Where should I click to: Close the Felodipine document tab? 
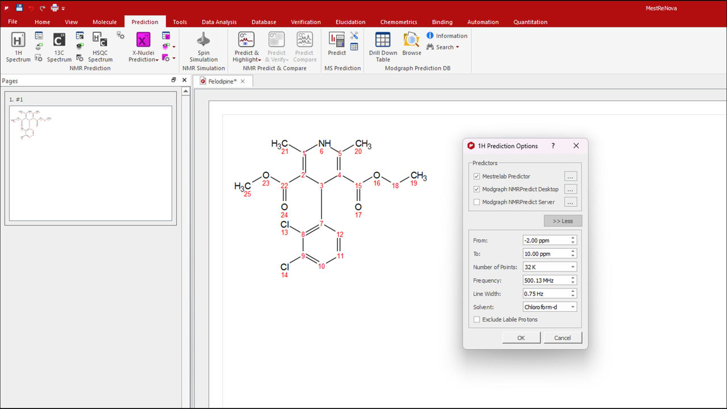243,81
